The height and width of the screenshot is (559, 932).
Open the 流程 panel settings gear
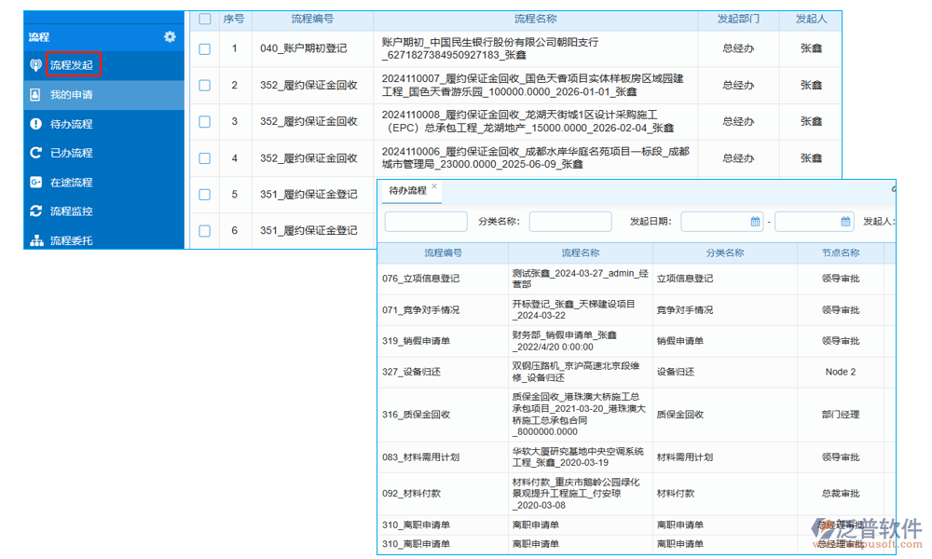(x=170, y=36)
